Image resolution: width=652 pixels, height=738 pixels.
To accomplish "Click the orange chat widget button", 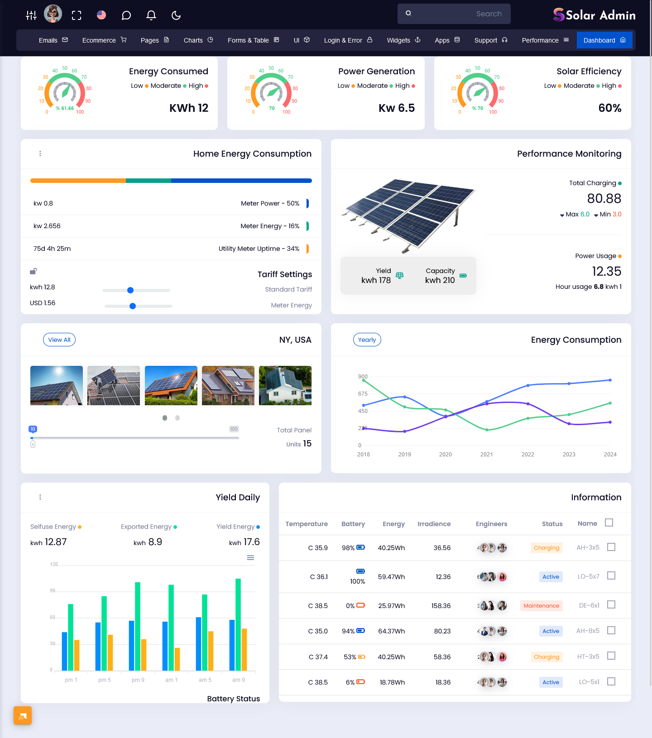I will pos(23,715).
